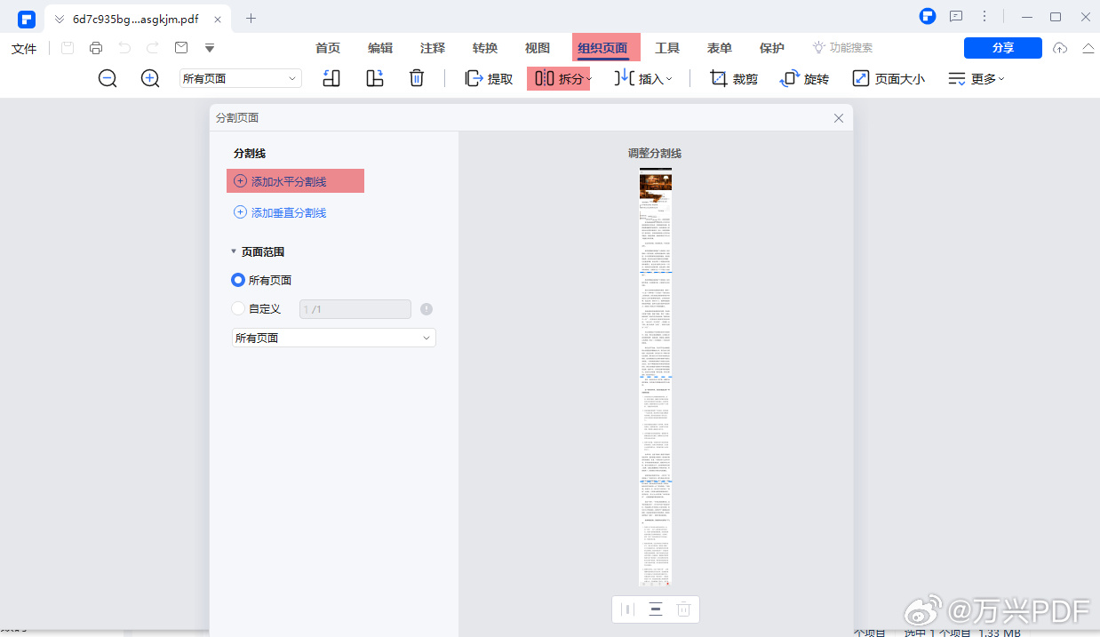Click the Delete Page trash icon
The image size is (1100, 637).
point(417,78)
